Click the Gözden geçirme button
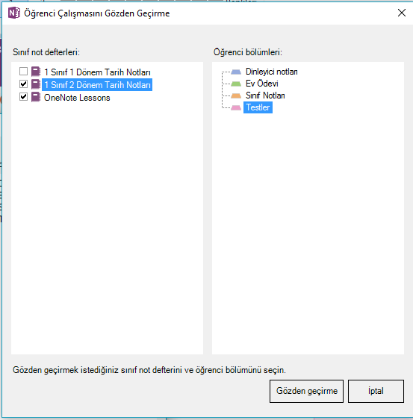 [x=306, y=391]
